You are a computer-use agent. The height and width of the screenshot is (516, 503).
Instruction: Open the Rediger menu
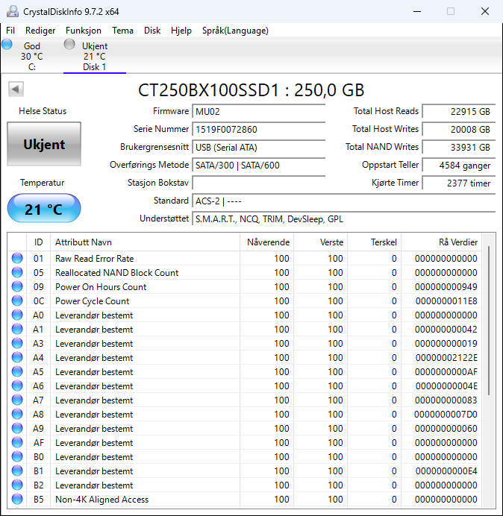tap(40, 31)
